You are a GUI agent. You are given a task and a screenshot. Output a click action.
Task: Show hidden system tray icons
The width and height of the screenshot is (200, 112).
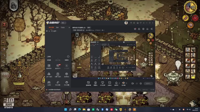tap(171, 110)
